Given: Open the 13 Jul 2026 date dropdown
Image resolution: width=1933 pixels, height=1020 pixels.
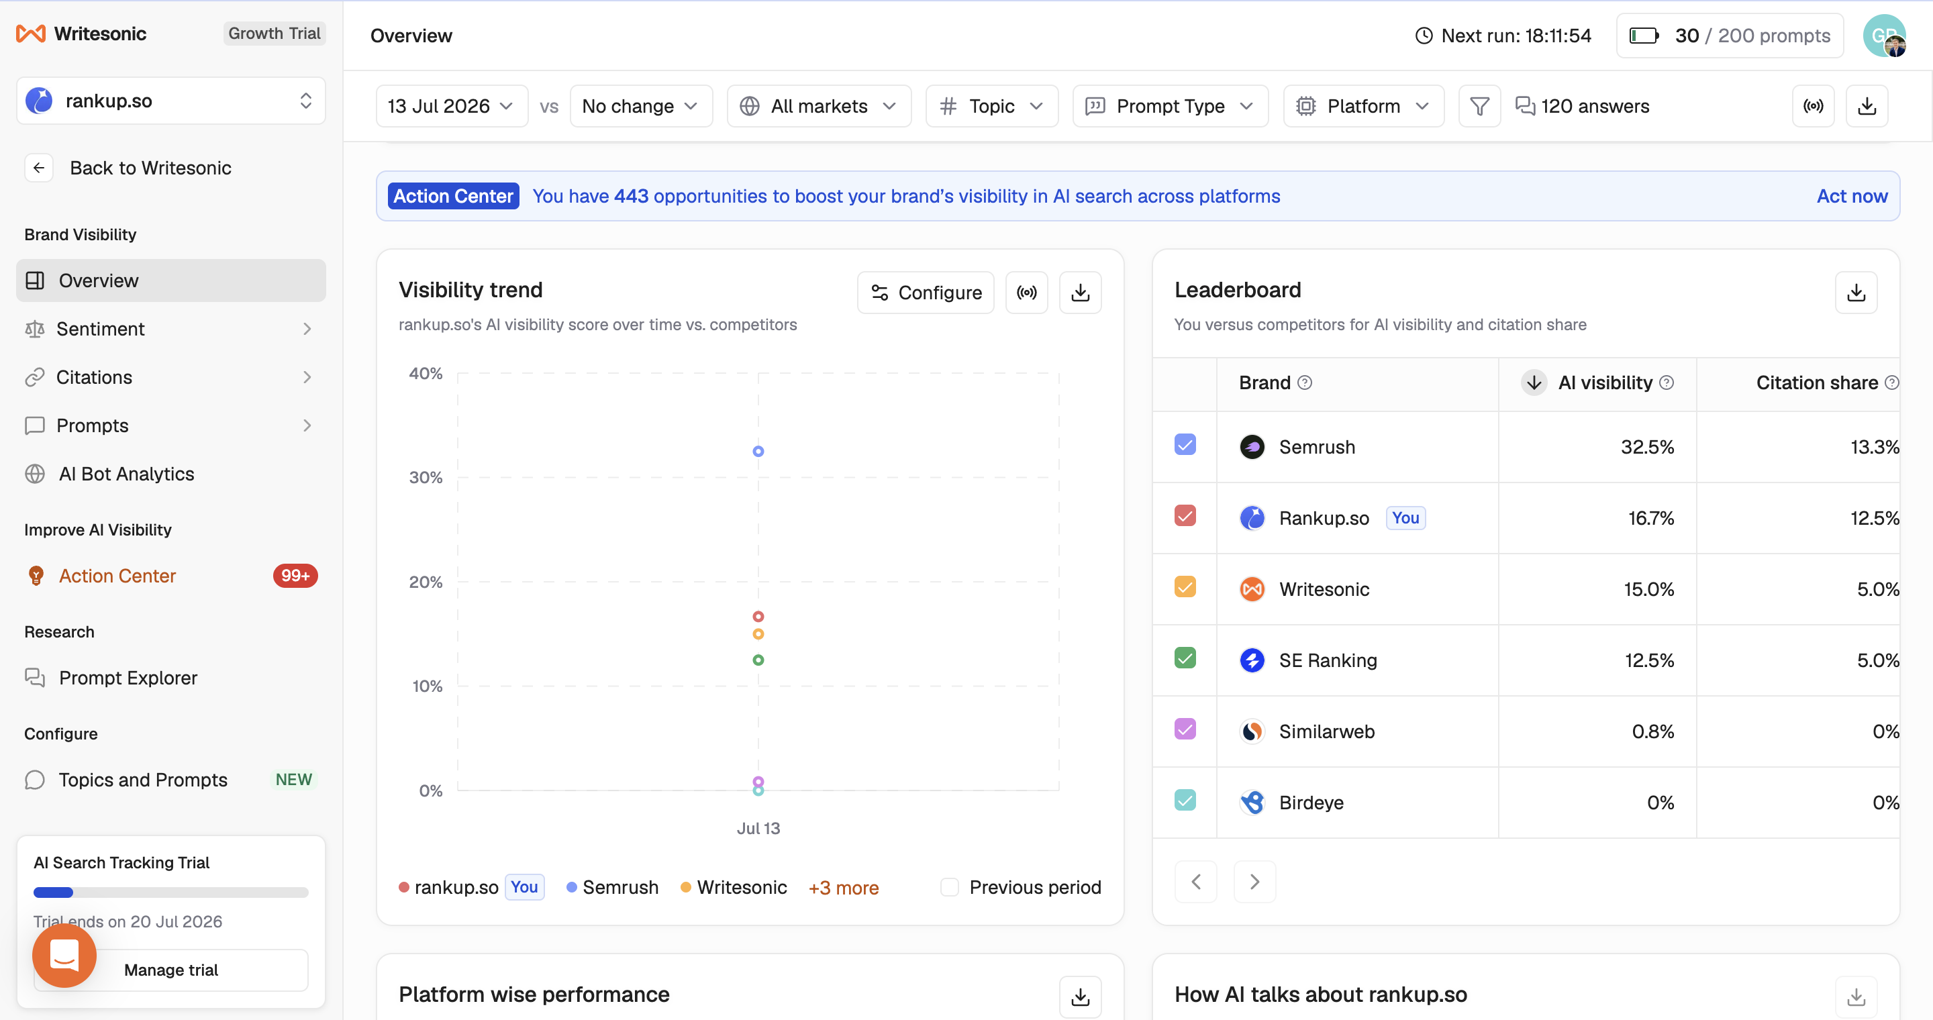Looking at the screenshot, I should (452, 106).
